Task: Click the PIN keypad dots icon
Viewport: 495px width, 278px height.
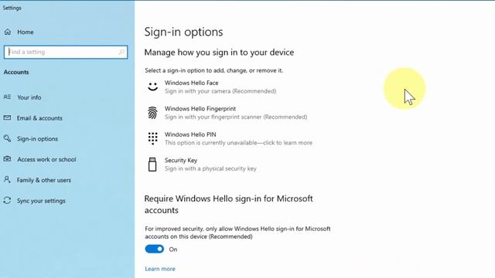Action: 153,138
